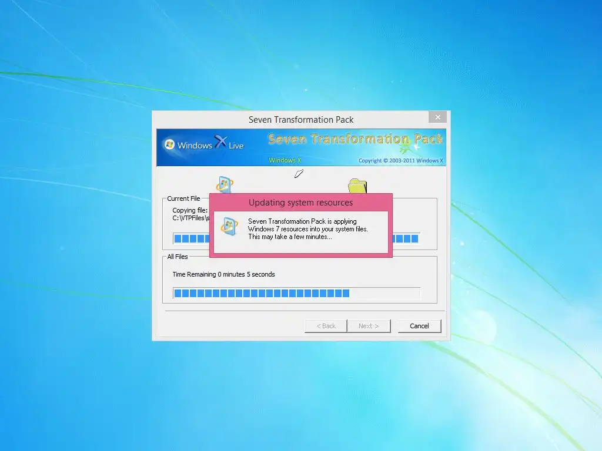Click the 'This may take a few minutes...' message
Image resolution: width=602 pixels, height=451 pixels.
[290, 237]
